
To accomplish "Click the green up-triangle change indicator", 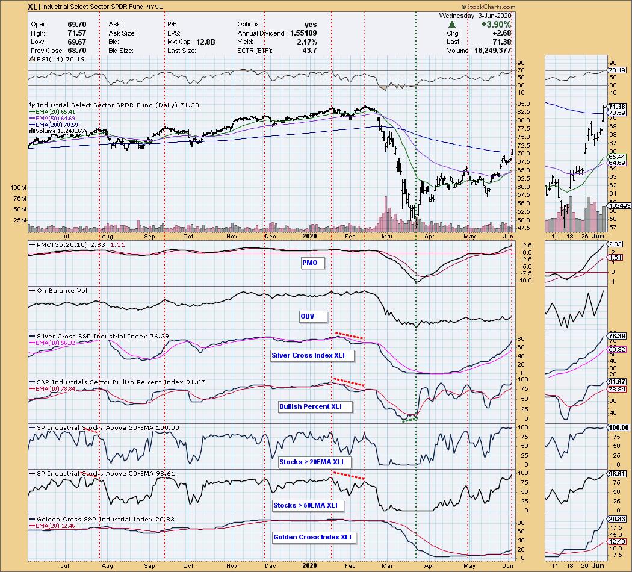I will [452, 25].
